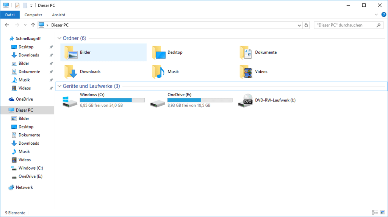Image resolution: width=388 pixels, height=217 pixels.
Task: Select Dieser PC in navigation pane
Action: click(27, 110)
